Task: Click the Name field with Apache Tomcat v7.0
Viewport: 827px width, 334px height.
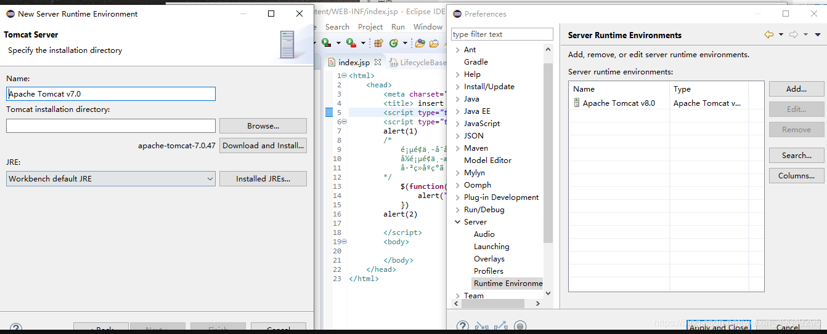Action: click(x=111, y=94)
